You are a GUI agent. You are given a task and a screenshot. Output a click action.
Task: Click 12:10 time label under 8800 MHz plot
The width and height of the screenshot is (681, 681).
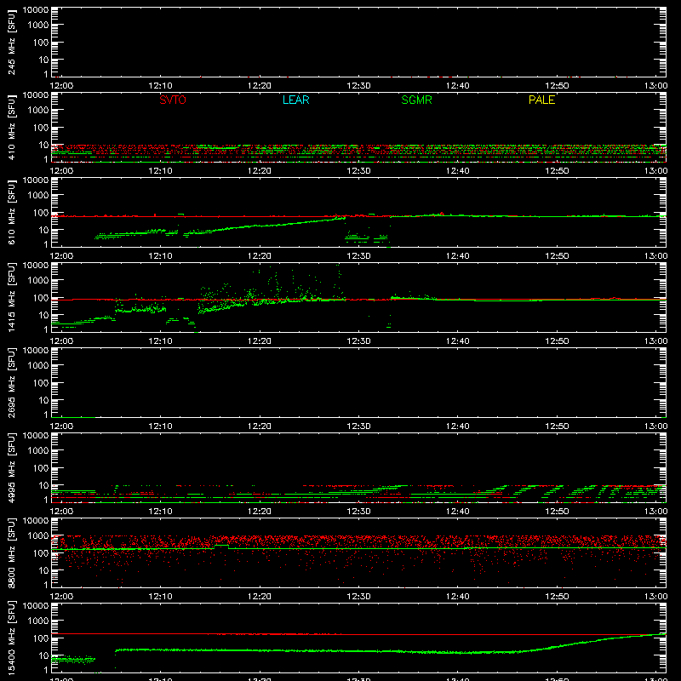tap(160, 597)
